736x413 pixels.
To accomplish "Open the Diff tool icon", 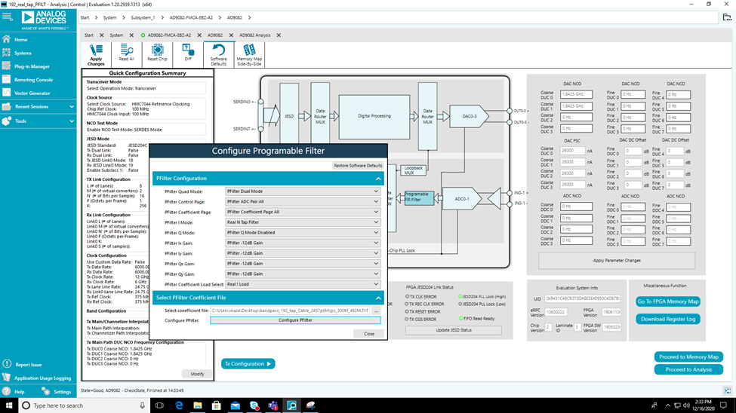I will [x=188, y=53].
